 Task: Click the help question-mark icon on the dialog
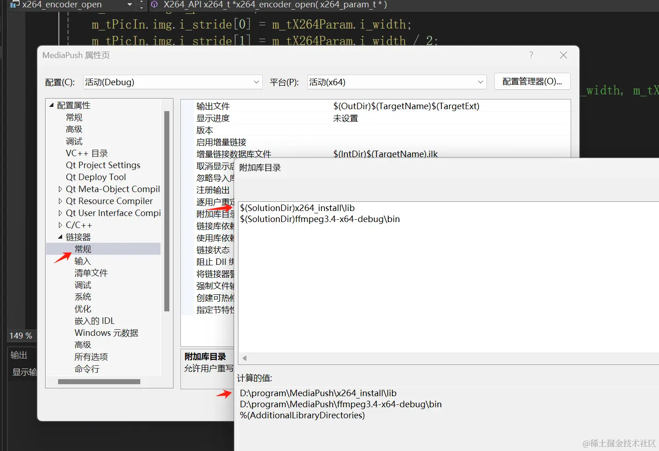531,55
